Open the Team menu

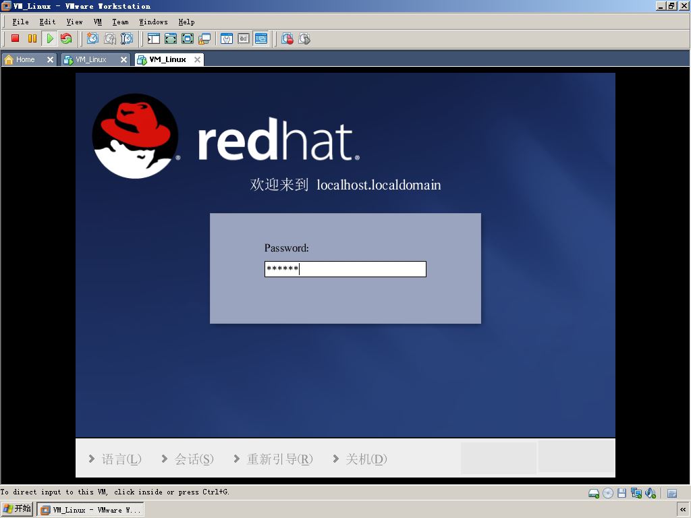click(x=120, y=22)
